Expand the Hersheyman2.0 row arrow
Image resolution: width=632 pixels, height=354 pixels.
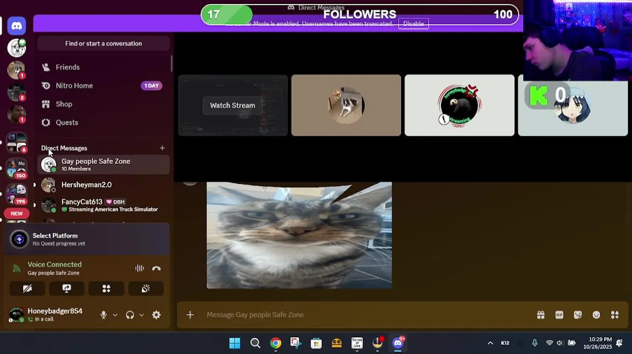[34, 185]
